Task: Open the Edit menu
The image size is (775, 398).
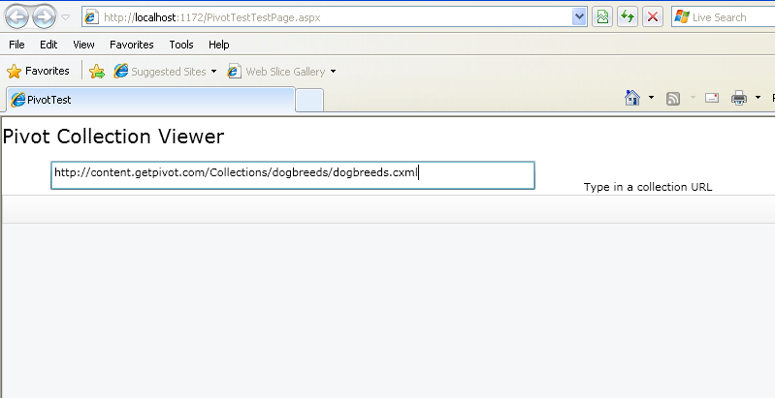Action: (48, 45)
